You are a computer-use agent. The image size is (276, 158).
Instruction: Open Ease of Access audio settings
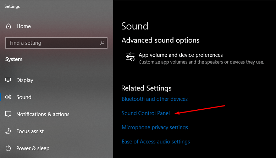click(x=156, y=142)
